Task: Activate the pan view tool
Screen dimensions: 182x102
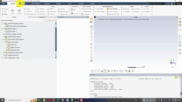Action: pyautogui.click(x=92, y=33)
